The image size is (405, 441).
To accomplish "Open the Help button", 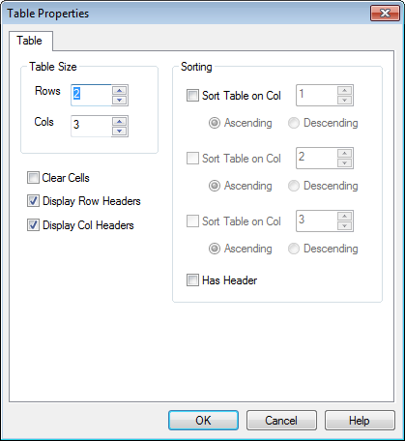I will click(x=360, y=421).
